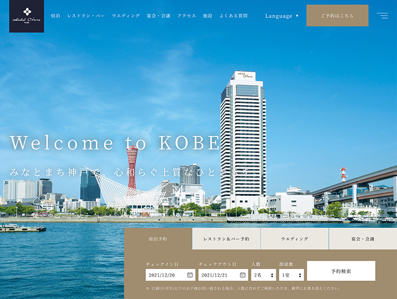Click the Hotel Okura Kobe logo

(x=26, y=16)
